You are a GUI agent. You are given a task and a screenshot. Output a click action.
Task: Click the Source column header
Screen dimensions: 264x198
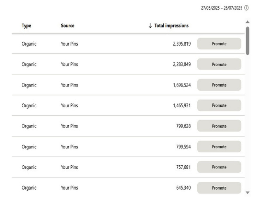(x=68, y=26)
